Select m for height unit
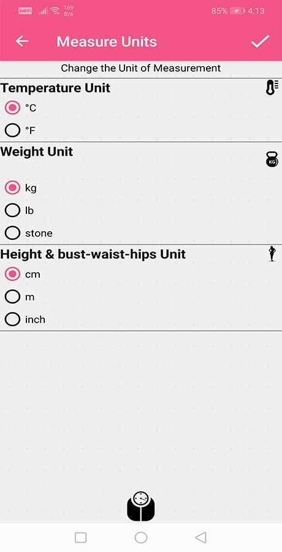The height and width of the screenshot is (552, 282). coord(20,297)
